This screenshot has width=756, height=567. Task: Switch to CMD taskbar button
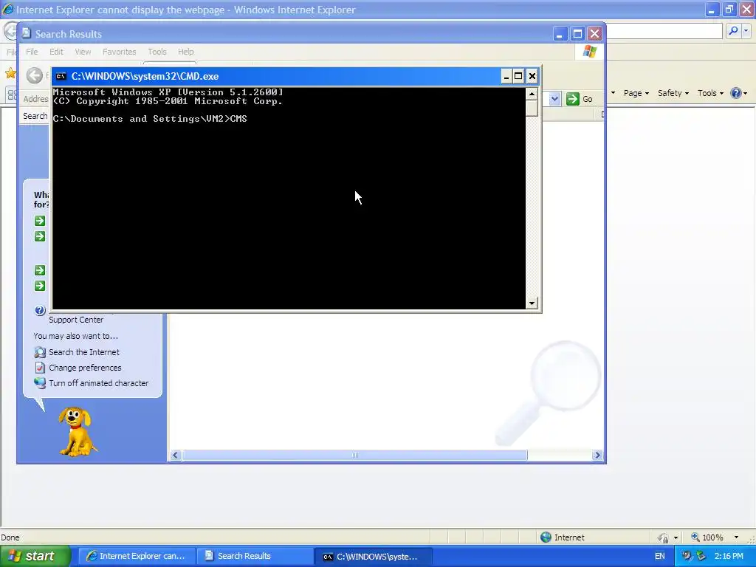(x=373, y=556)
